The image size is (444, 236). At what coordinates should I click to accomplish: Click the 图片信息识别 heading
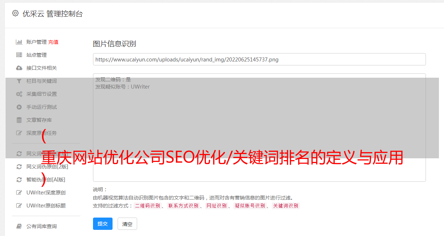click(114, 44)
